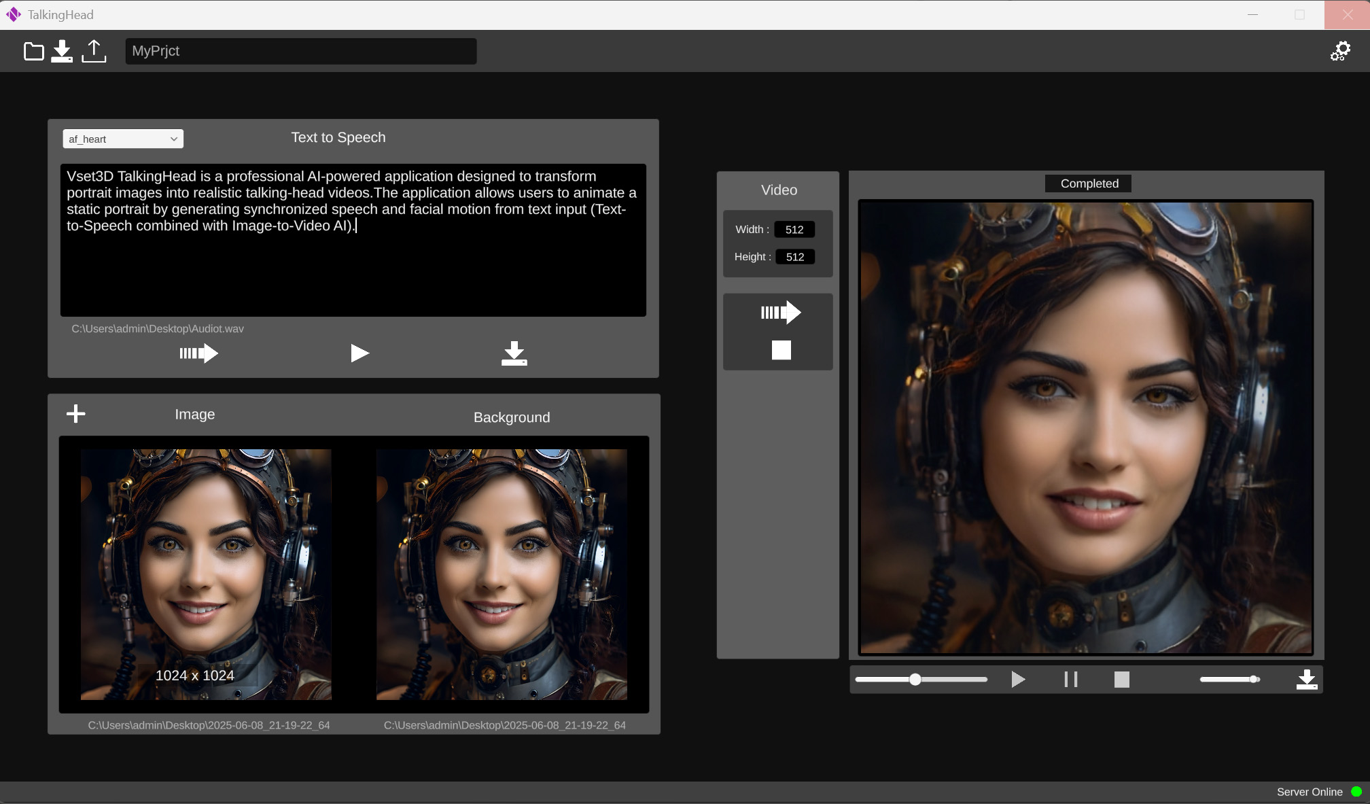Start video generation arrow icon
1370x804 pixels.
pyautogui.click(x=781, y=313)
